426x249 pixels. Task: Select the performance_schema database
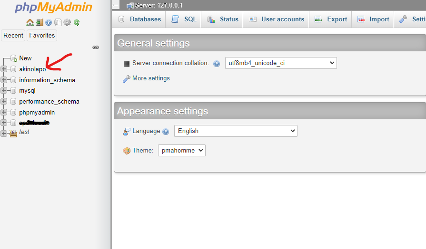tap(49, 101)
